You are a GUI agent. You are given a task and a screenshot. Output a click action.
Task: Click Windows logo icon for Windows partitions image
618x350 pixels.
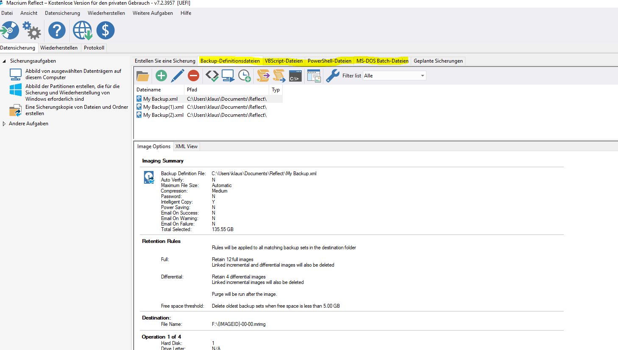[x=15, y=90]
